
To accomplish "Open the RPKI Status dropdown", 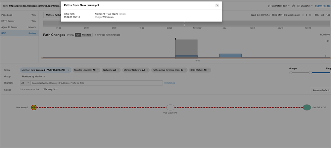I will (200, 70).
